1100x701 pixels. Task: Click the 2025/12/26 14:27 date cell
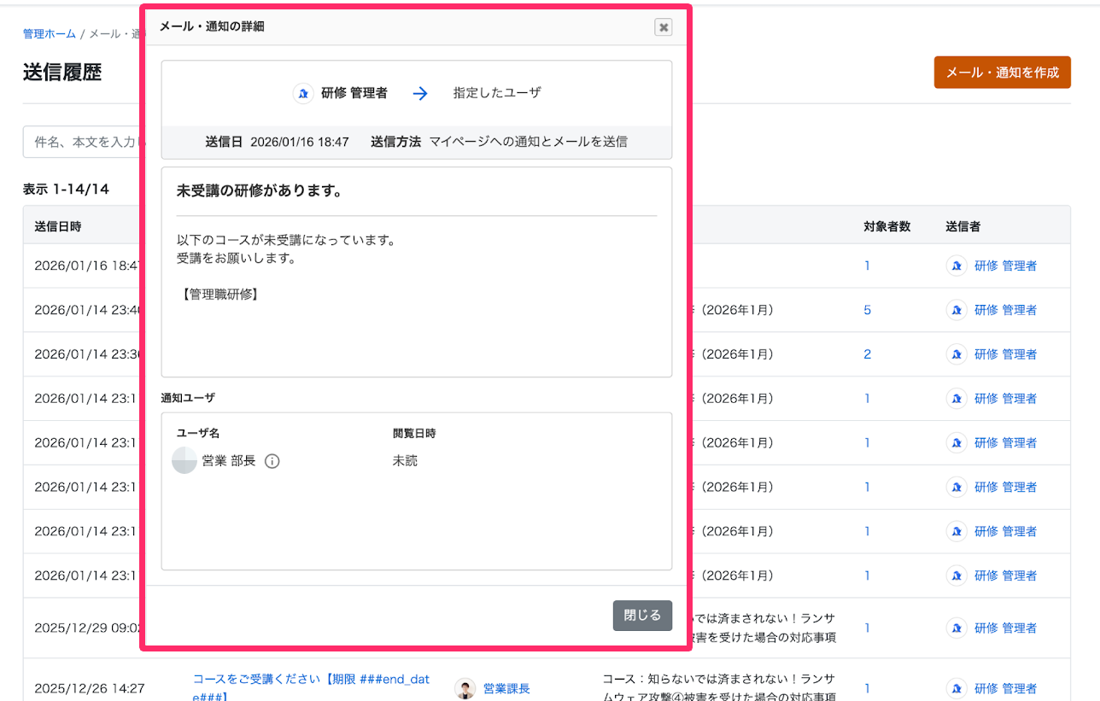[x=89, y=688]
